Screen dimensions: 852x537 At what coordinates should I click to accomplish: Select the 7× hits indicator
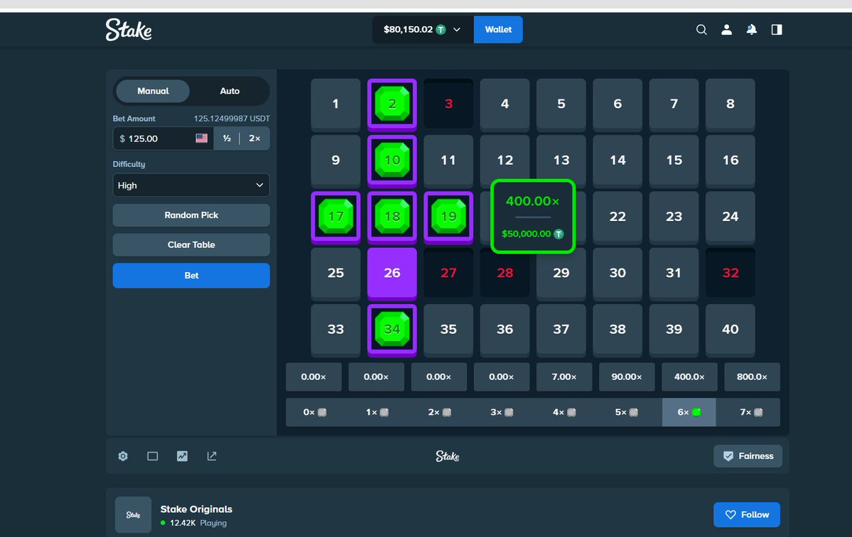pyautogui.click(x=751, y=412)
